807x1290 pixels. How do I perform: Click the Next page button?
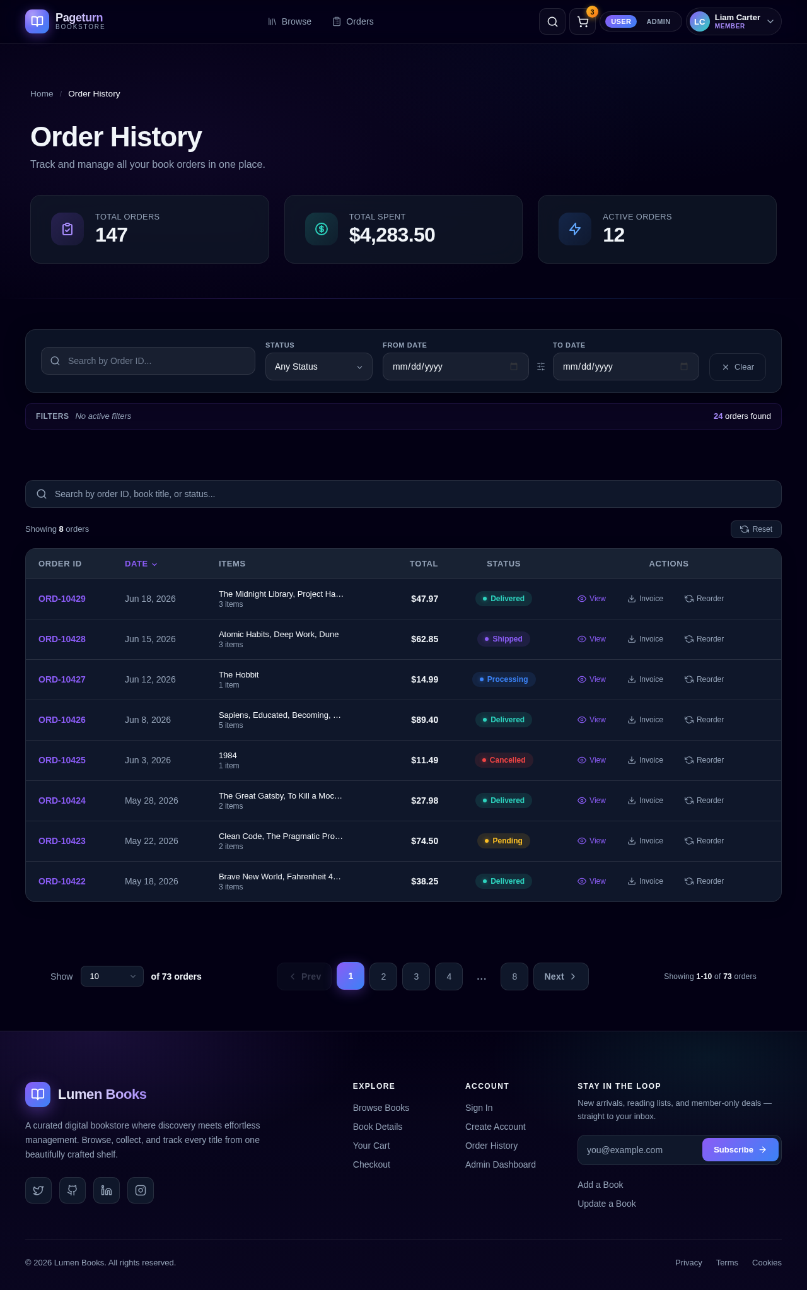(x=561, y=976)
